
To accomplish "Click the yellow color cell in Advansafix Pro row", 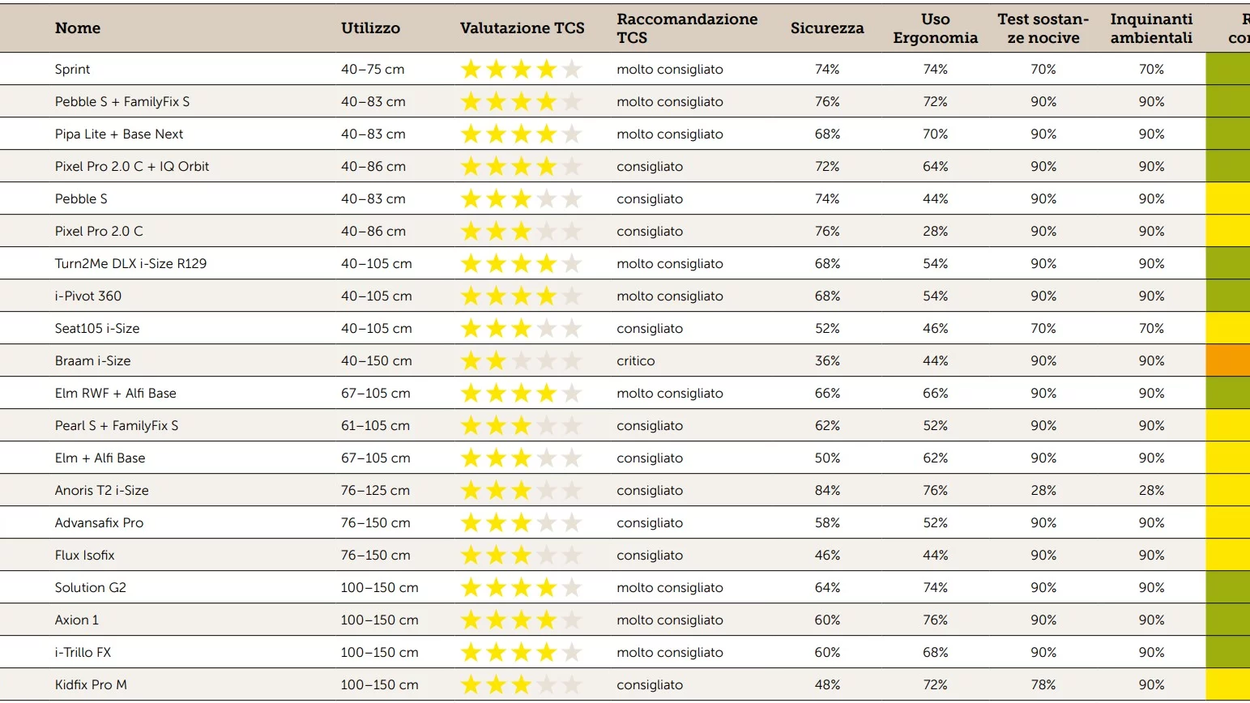I will point(1227,522).
